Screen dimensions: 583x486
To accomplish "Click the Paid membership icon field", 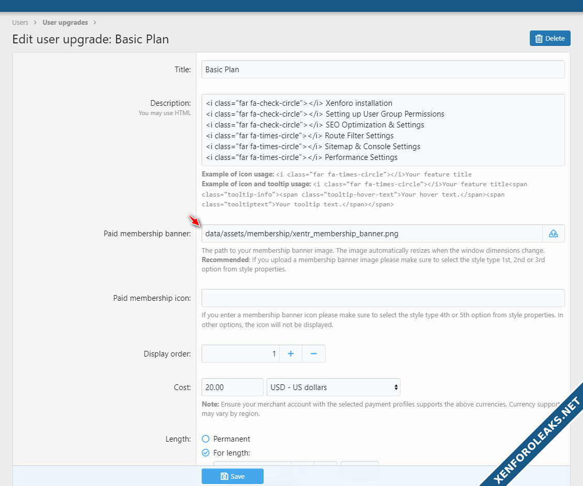I will 382,298.
